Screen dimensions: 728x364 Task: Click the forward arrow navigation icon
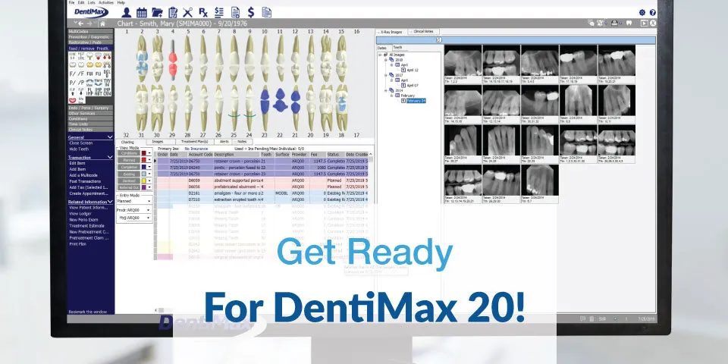click(x=88, y=24)
